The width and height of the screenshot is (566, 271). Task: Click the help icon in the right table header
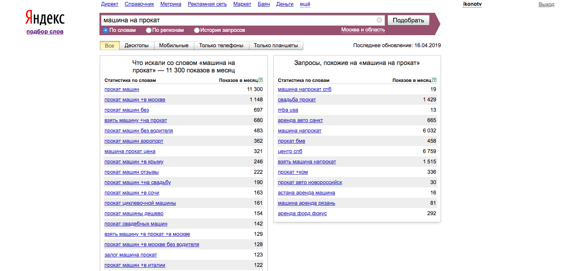pyautogui.click(x=434, y=80)
